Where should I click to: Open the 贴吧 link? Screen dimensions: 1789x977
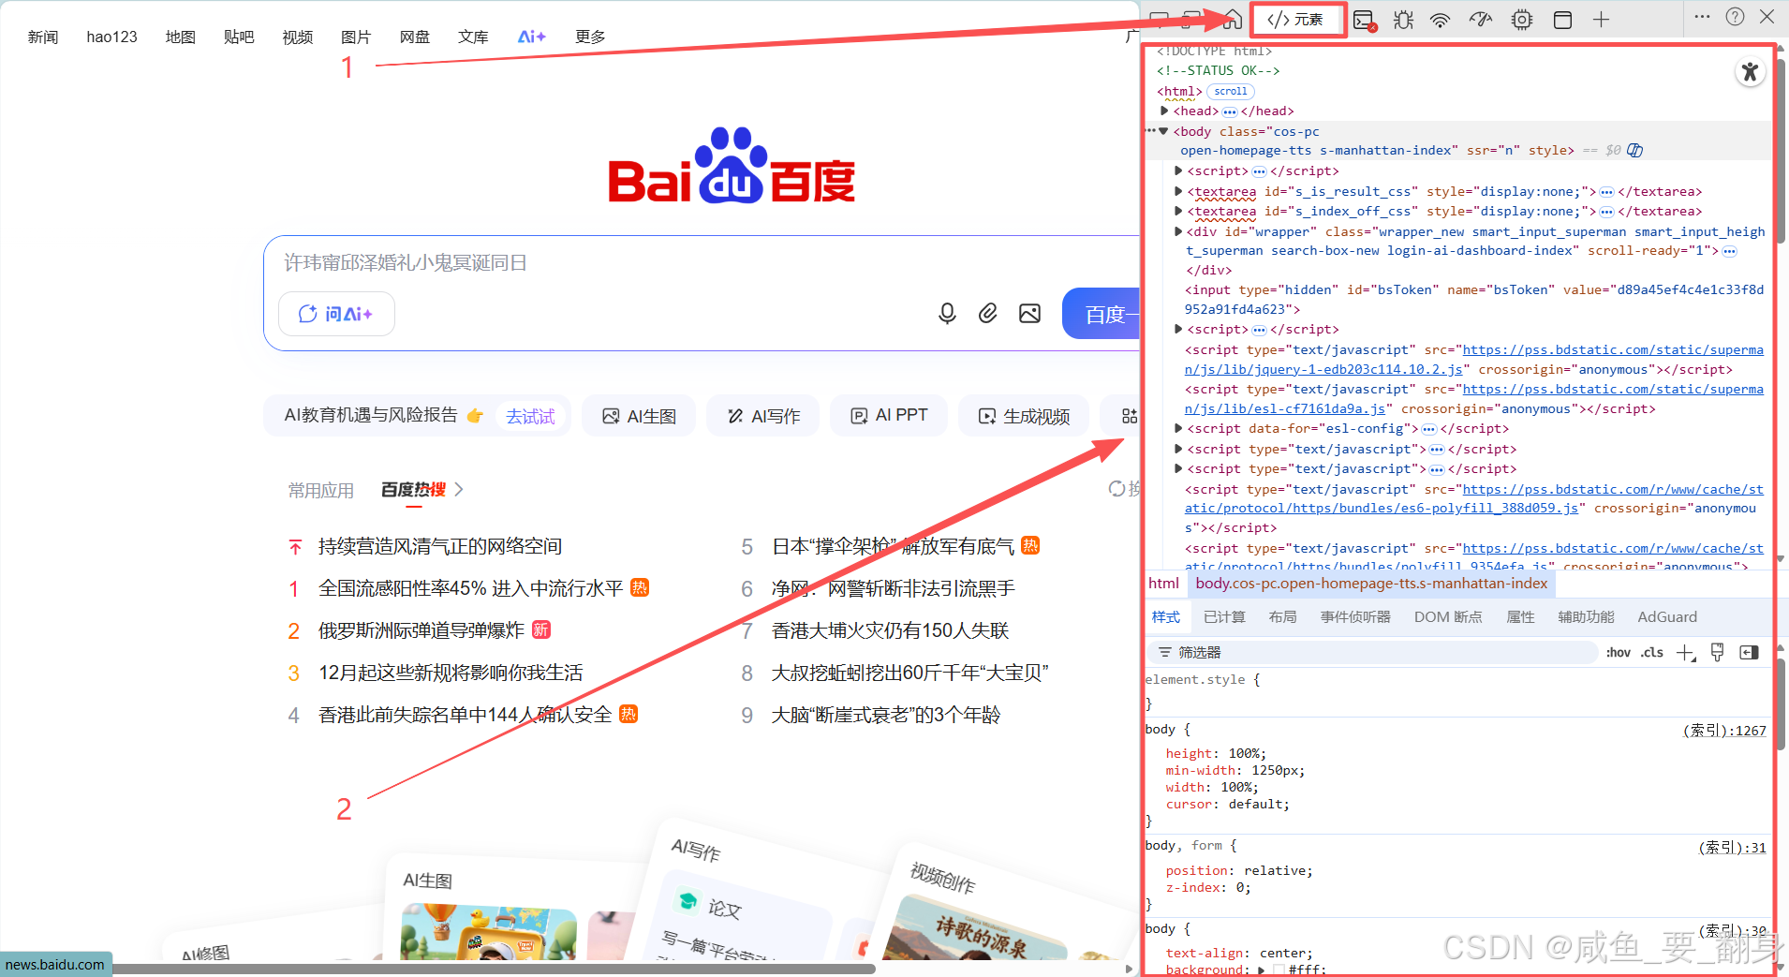239,37
